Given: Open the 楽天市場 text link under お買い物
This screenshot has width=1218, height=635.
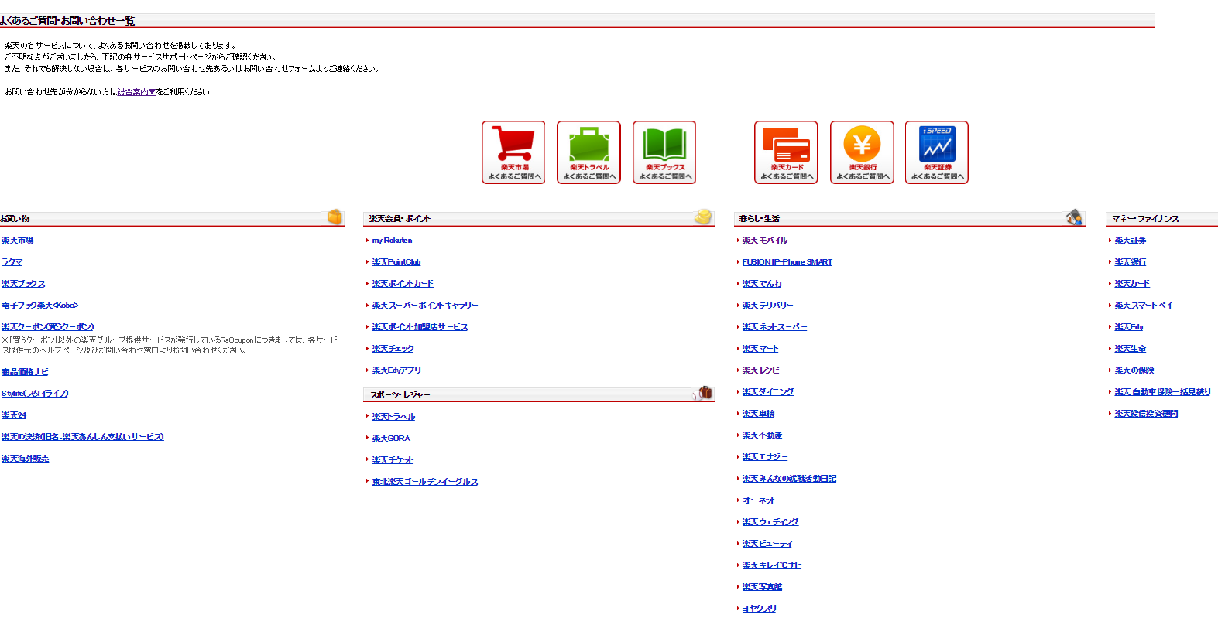Looking at the screenshot, I should 17,241.
